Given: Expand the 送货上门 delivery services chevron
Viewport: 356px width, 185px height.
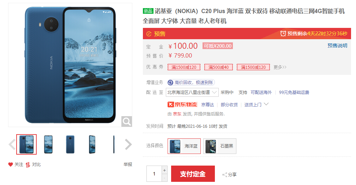Looking at the screenshot, I should pos(266,104).
